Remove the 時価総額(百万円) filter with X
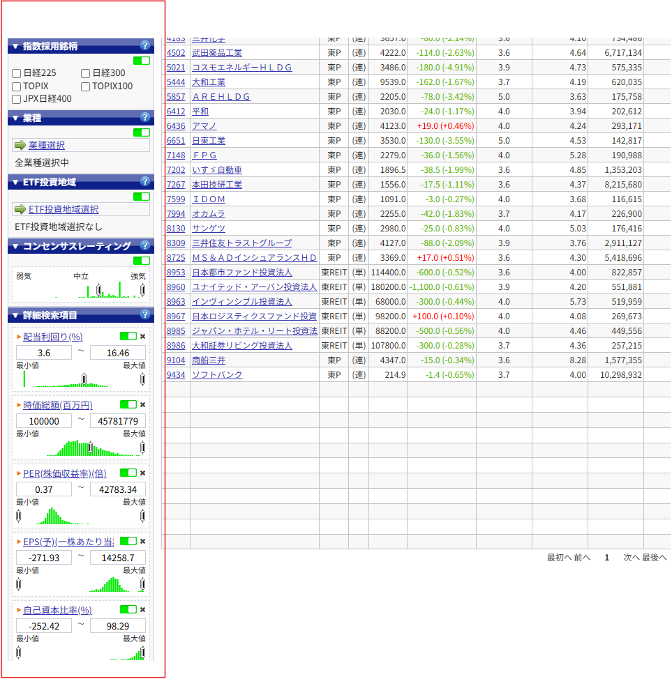The image size is (672, 679). click(x=143, y=405)
